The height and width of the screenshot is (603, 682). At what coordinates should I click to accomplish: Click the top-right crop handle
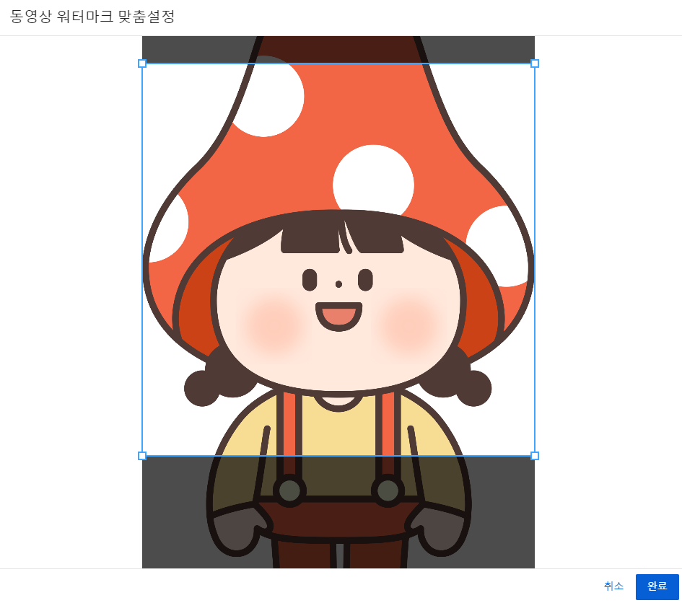535,63
